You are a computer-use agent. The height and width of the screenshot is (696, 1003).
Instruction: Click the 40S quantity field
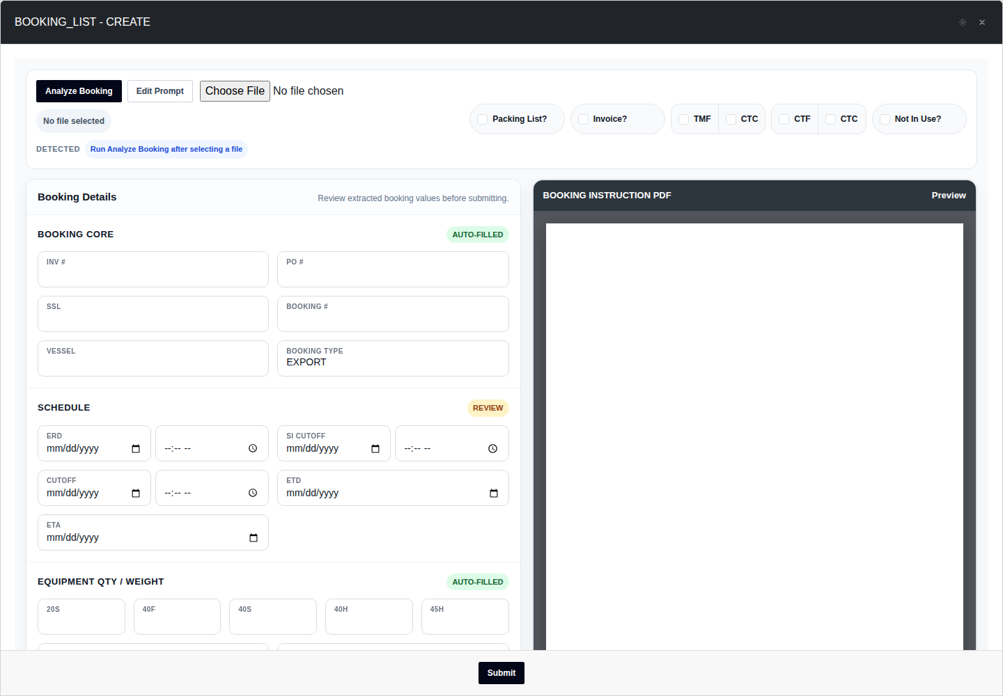(x=273, y=617)
